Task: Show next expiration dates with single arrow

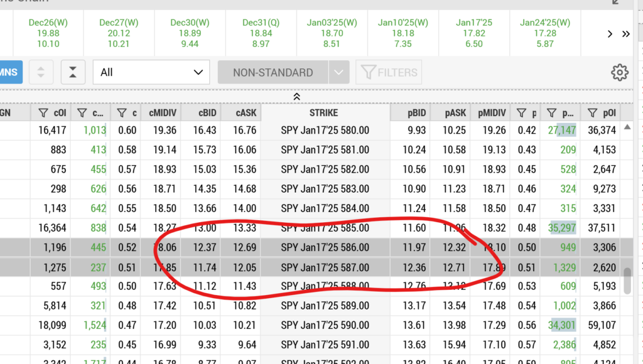Action: coord(610,34)
